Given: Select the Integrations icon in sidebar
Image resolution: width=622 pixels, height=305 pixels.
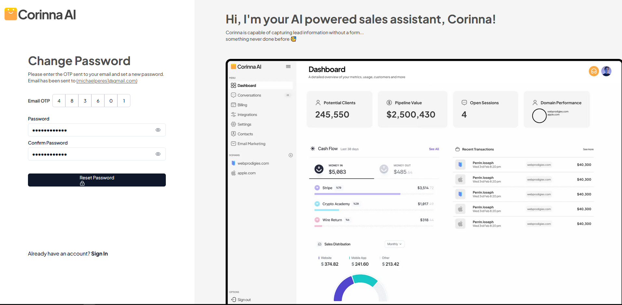Looking at the screenshot, I should (234, 114).
